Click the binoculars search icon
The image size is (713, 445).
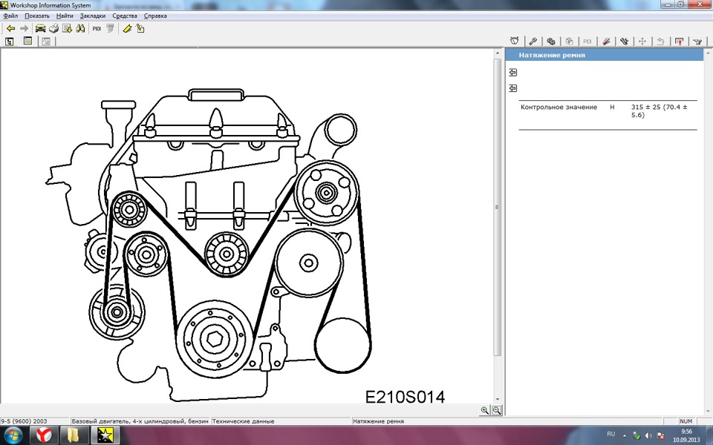[x=79, y=28]
